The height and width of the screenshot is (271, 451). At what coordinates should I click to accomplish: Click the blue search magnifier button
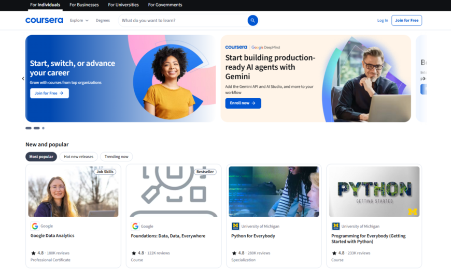coord(252,20)
